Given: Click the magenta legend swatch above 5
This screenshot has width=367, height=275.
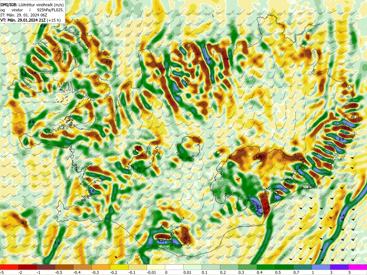Looking at the screenshot, I should pyautogui.click(x=357, y=267).
